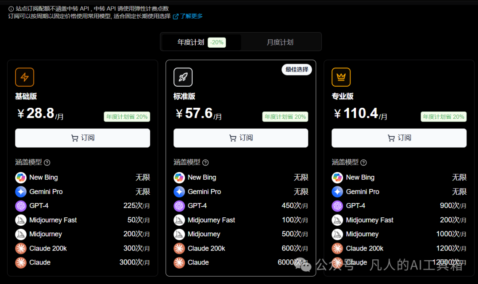Click the -20% badge on 年度计划
Screen dimensions: 478x284
point(217,42)
